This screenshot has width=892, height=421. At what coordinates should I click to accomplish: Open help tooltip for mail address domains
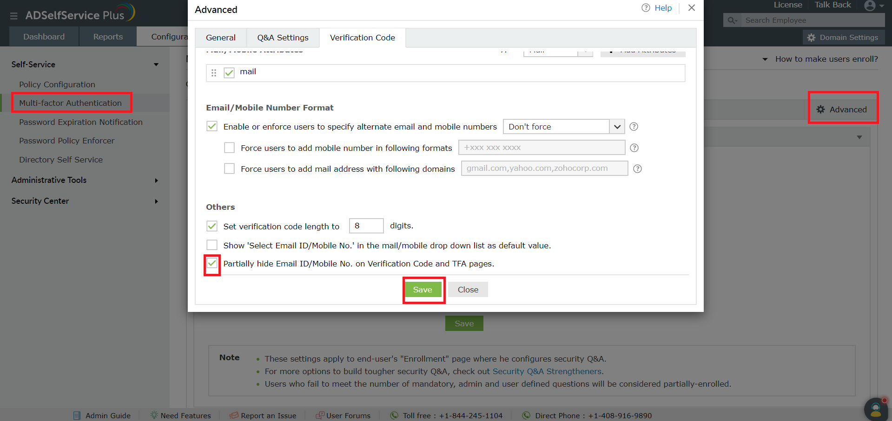pyautogui.click(x=637, y=169)
